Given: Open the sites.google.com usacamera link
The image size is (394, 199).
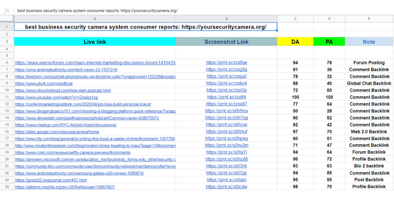Looking at the screenshot, I should pos(57,132).
